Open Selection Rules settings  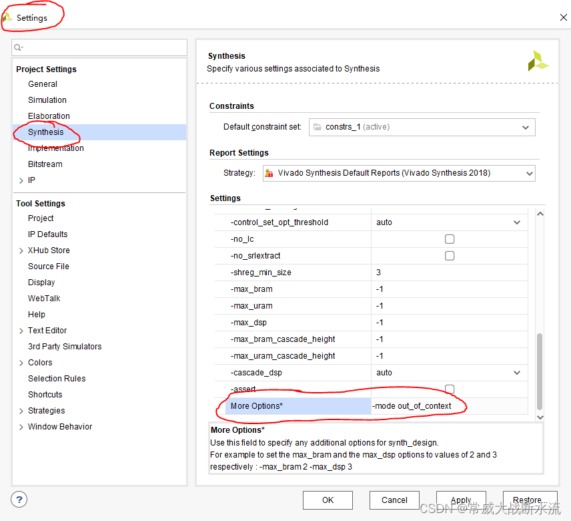coord(57,379)
